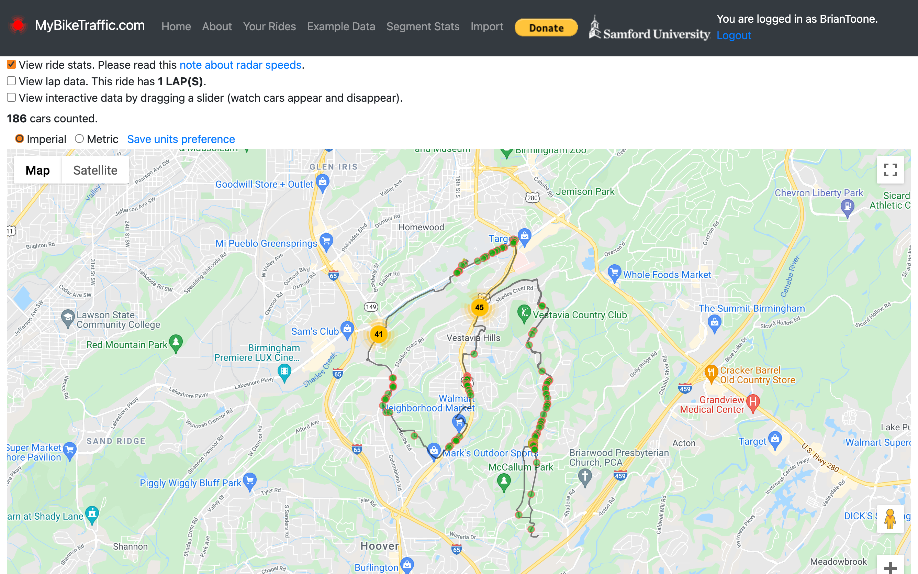Click the yellow 41 car cluster marker
Screen dimensions: 918x574
tap(378, 334)
